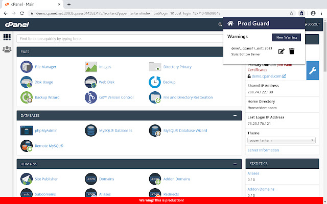Reload the page
327x204 pixels.
point(22,13)
